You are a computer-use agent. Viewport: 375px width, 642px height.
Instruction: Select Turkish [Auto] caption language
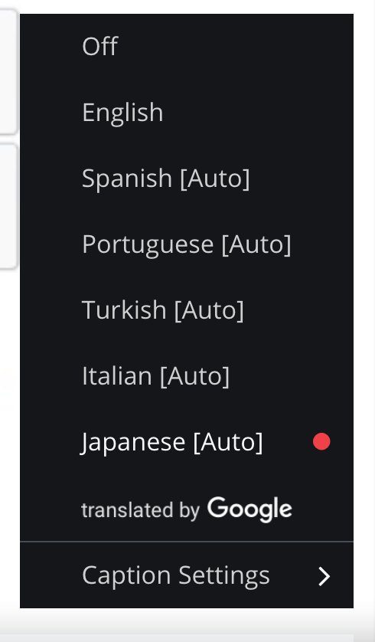click(x=187, y=310)
